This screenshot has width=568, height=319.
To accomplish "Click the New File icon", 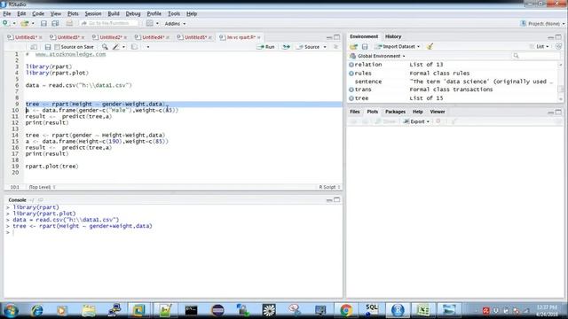I will point(6,23).
